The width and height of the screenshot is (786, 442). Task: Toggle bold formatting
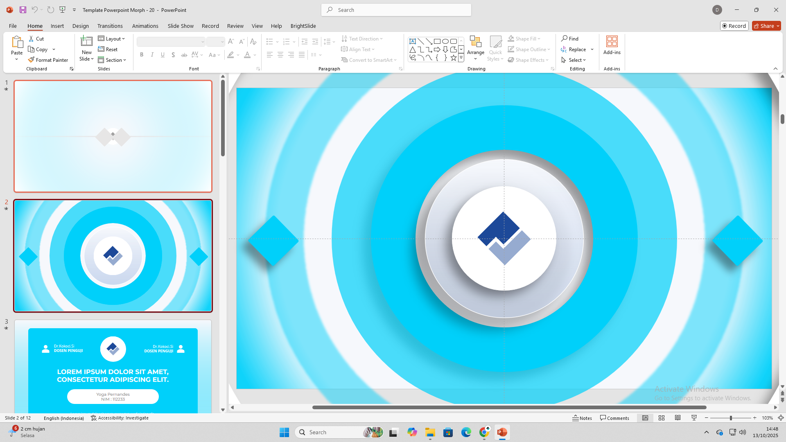click(142, 54)
